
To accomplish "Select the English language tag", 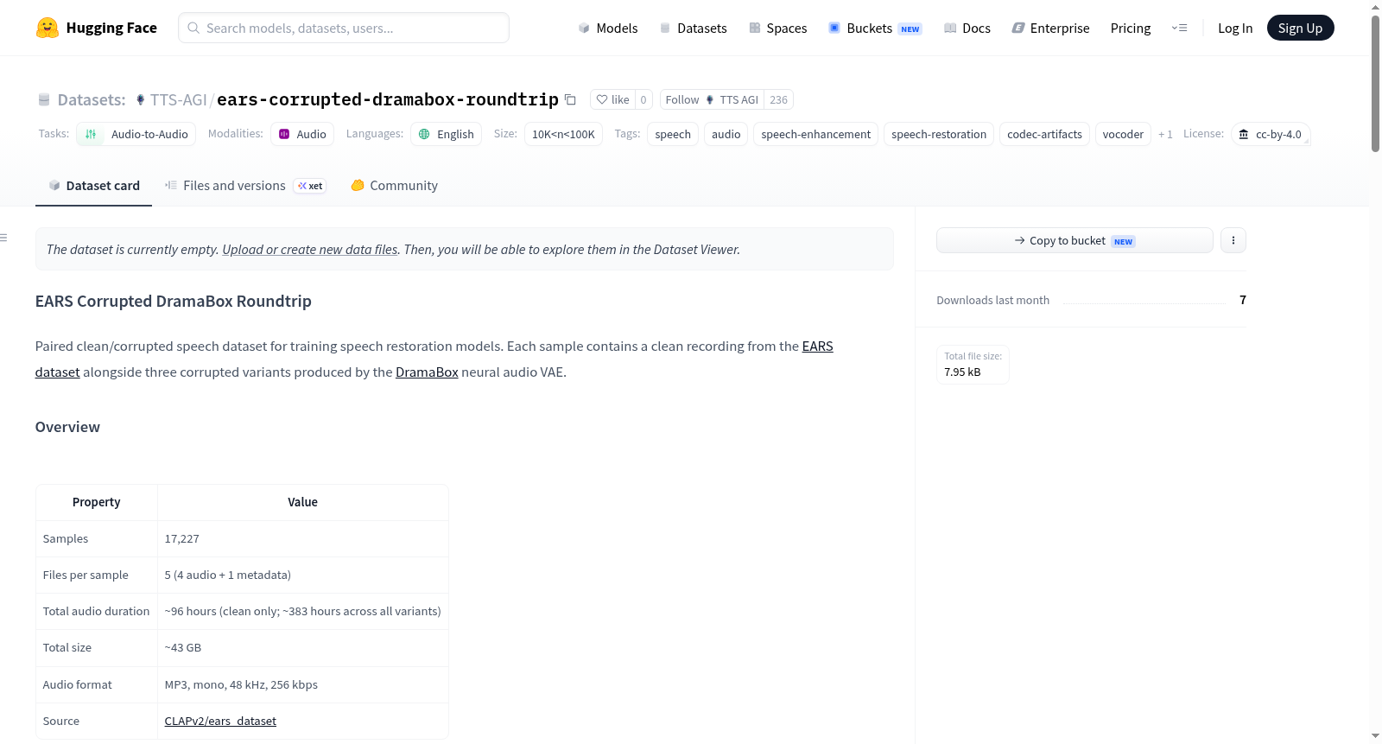I will [x=447, y=134].
